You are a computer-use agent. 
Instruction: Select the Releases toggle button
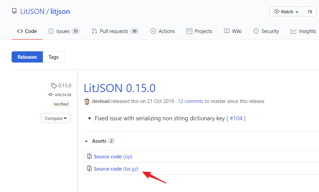coord(27,57)
